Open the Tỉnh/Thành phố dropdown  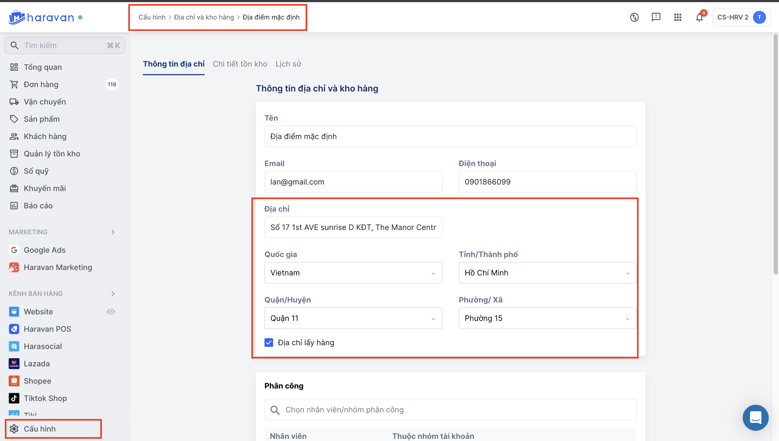pyautogui.click(x=547, y=273)
